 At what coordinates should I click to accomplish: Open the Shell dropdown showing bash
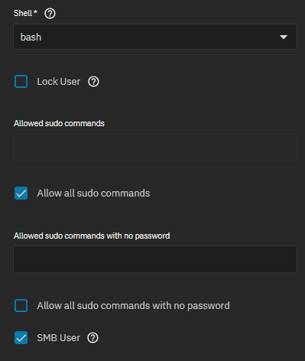[x=155, y=37]
